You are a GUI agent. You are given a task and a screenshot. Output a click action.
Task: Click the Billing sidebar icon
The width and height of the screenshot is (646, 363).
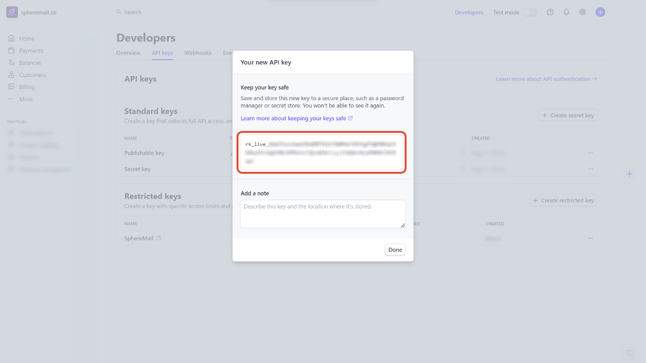[x=11, y=87]
